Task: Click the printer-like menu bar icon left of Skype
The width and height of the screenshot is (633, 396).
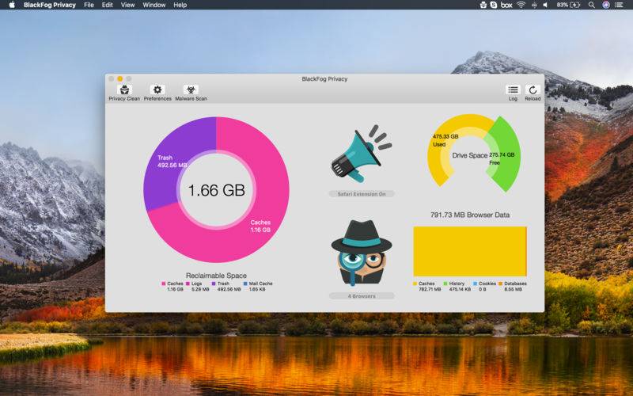Action: [483, 5]
